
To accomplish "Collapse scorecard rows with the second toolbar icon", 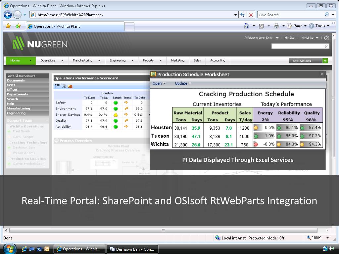I will (x=63, y=86).
